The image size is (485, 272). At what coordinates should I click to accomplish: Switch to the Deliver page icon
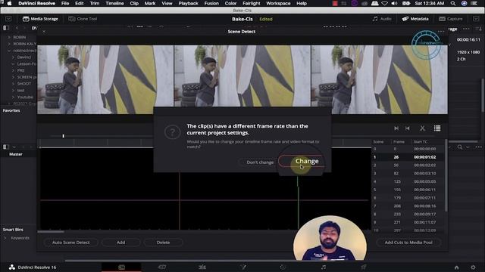(x=364, y=267)
